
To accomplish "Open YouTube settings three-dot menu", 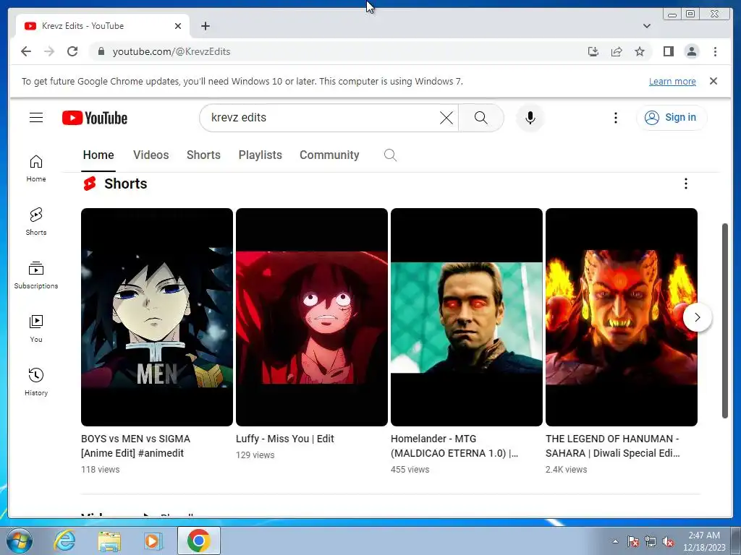I will pyautogui.click(x=615, y=118).
